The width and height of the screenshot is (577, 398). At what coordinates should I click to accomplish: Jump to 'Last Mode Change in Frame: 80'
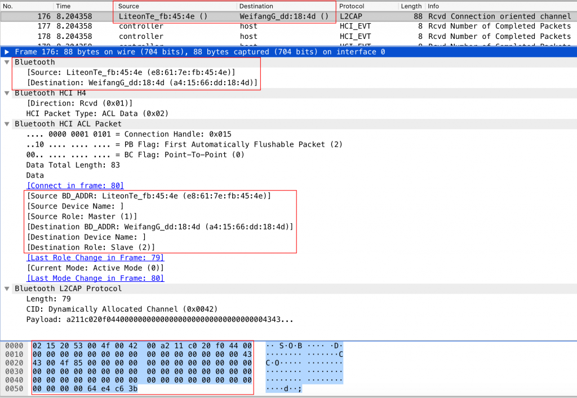[x=95, y=278]
